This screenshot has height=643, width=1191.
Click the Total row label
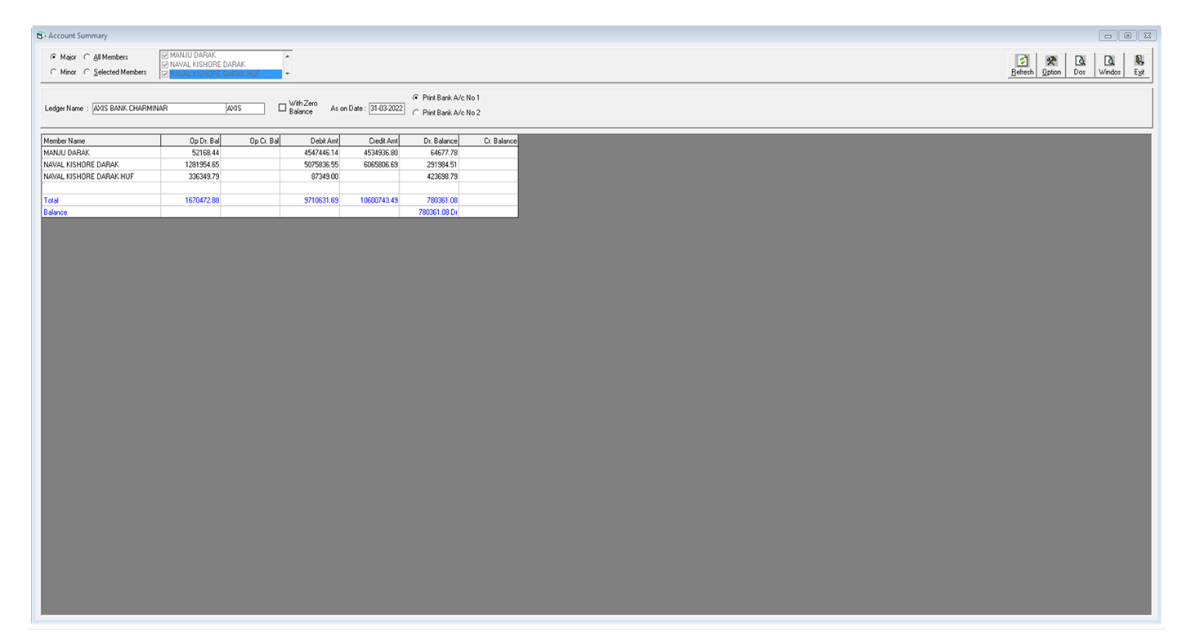coord(51,200)
